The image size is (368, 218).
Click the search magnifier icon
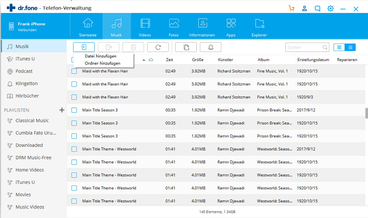point(325,47)
